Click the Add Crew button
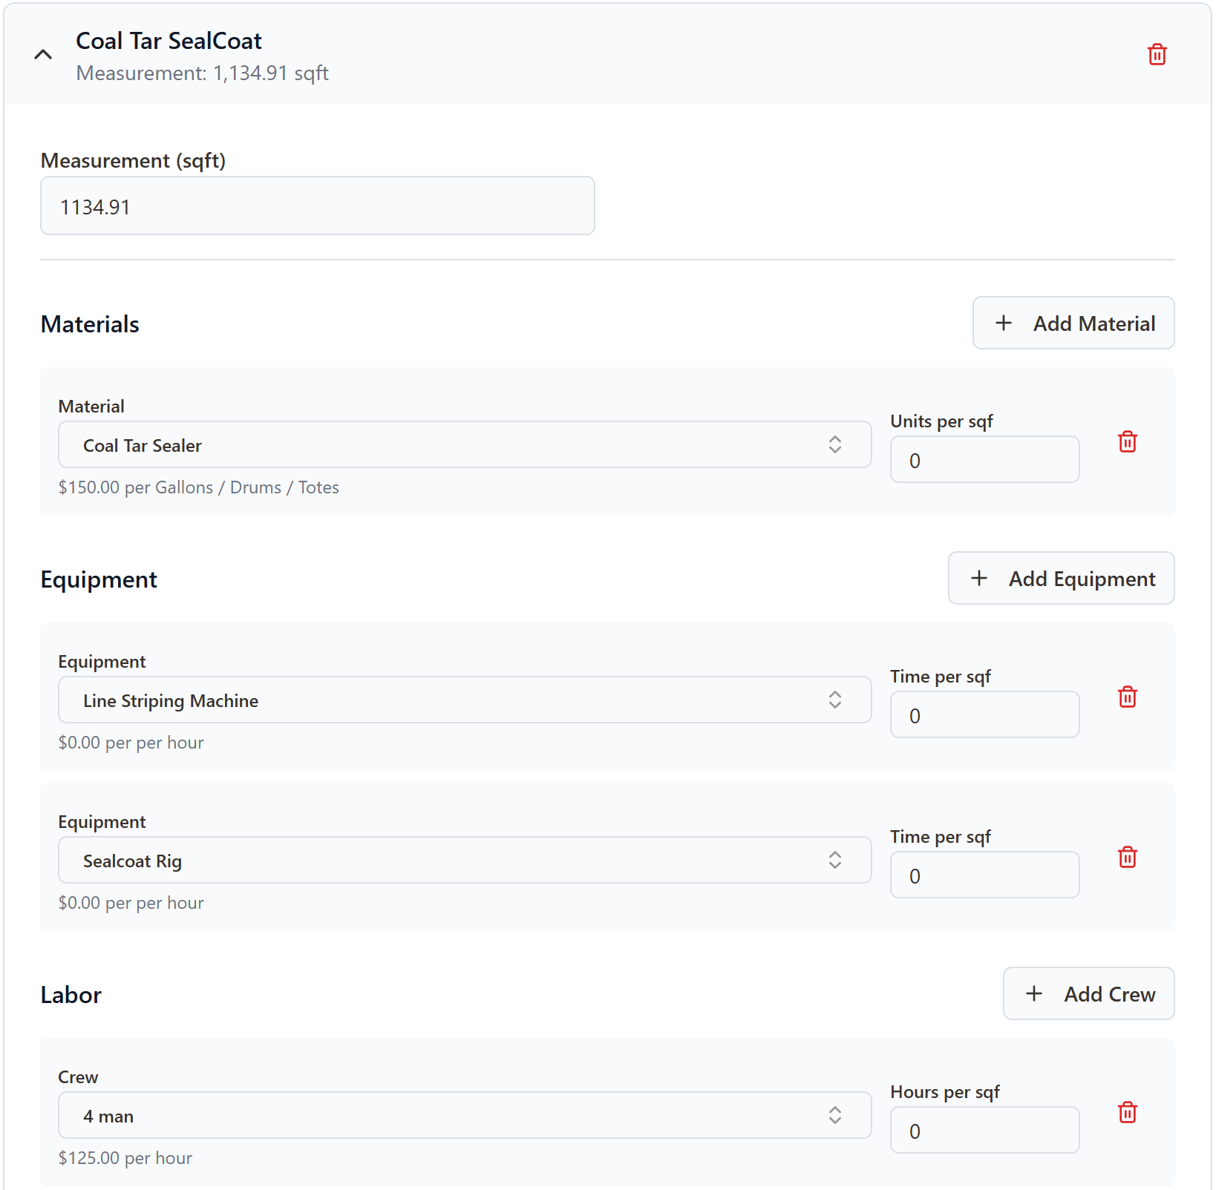1216x1190 pixels. (1088, 993)
